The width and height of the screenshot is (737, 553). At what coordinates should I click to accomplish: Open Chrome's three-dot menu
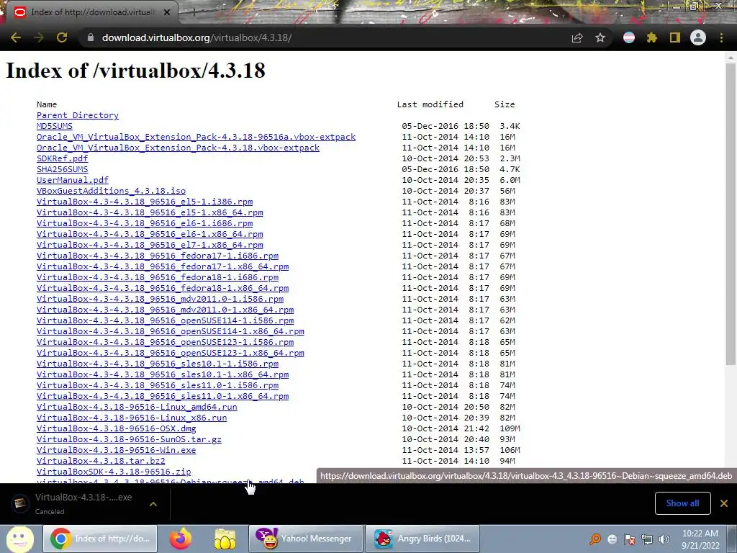721,37
